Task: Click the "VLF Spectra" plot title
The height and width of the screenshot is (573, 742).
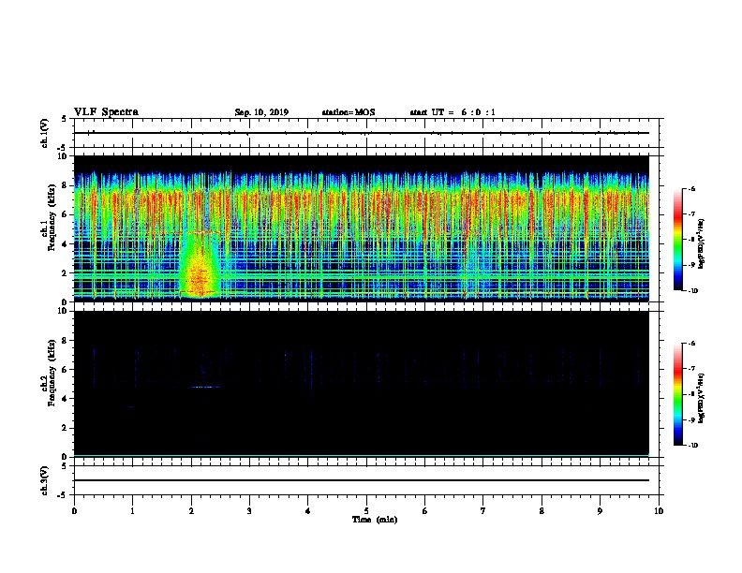Action: [106, 112]
